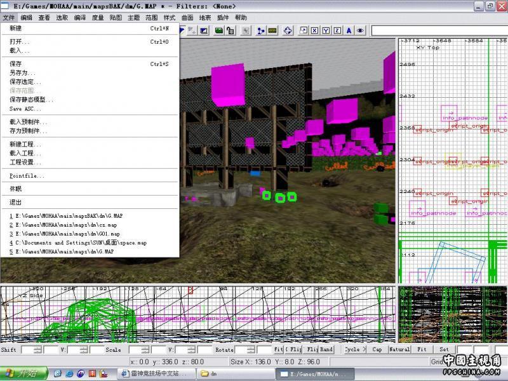508x381 pixels.
Task: Open the 曲面 menu
Action: (187, 18)
